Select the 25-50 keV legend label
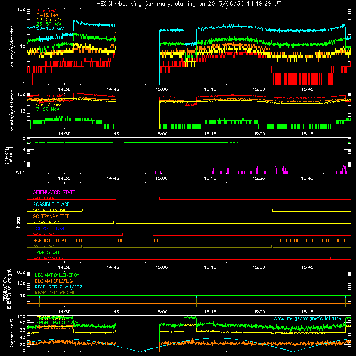The width and height of the screenshot is (356, 356). coord(49,24)
